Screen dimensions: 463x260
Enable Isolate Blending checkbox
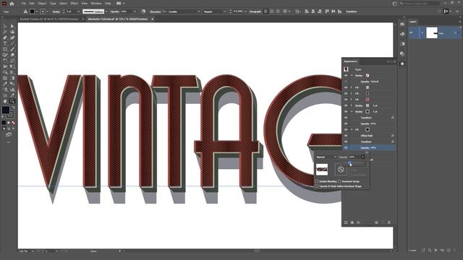317,181
